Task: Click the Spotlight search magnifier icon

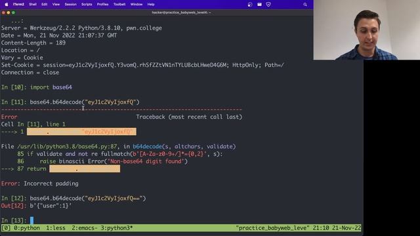Action: tap(305, 5)
